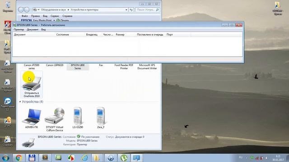
Task: Refresh the Devices and Printers view
Action: click(131, 10)
